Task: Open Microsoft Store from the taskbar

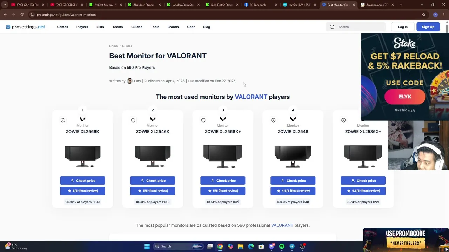Action: point(261,246)
